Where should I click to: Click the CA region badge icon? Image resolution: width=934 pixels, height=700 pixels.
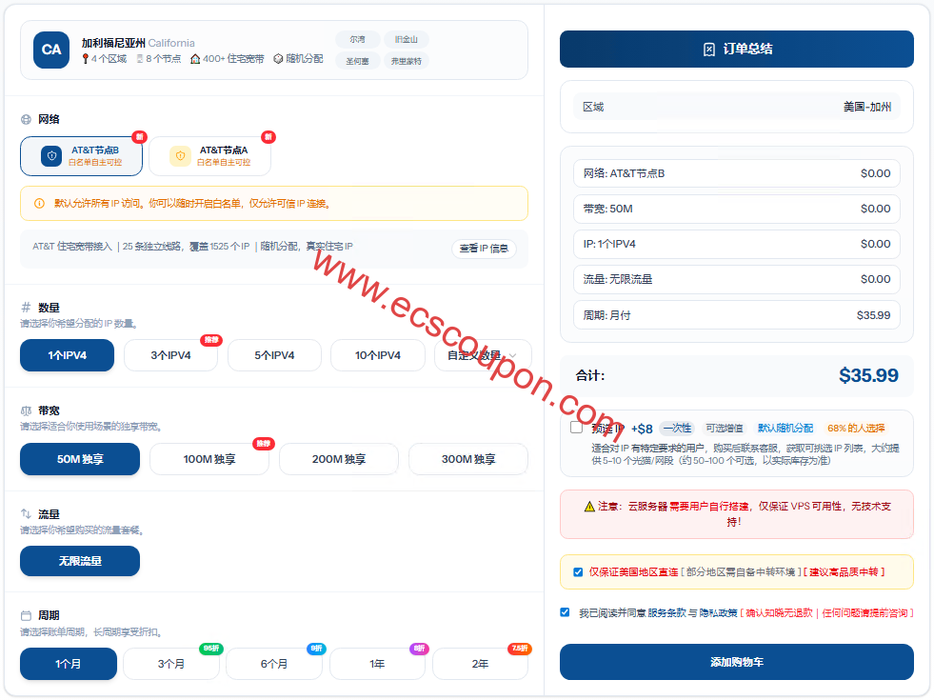coord(52,48)
